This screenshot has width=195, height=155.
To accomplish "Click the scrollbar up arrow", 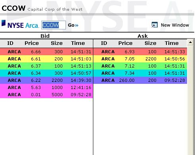I will click(191, 43).
